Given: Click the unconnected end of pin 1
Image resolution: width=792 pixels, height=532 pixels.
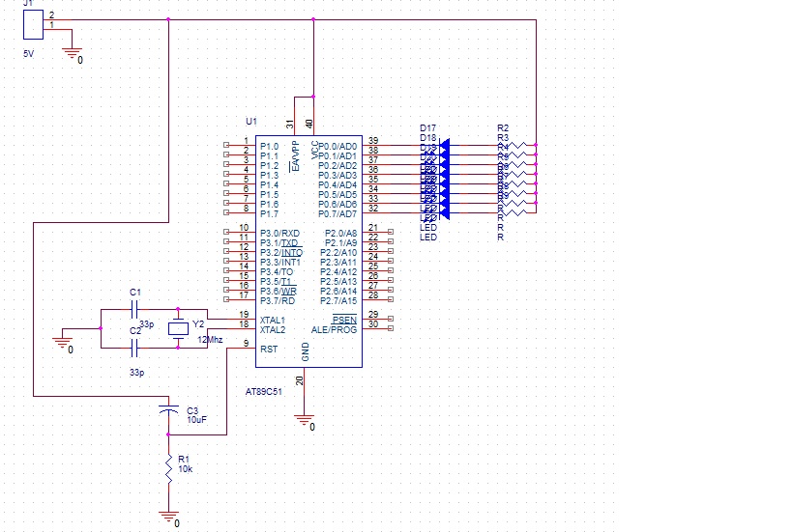Looking at the screenshot, I should point(226,145).
